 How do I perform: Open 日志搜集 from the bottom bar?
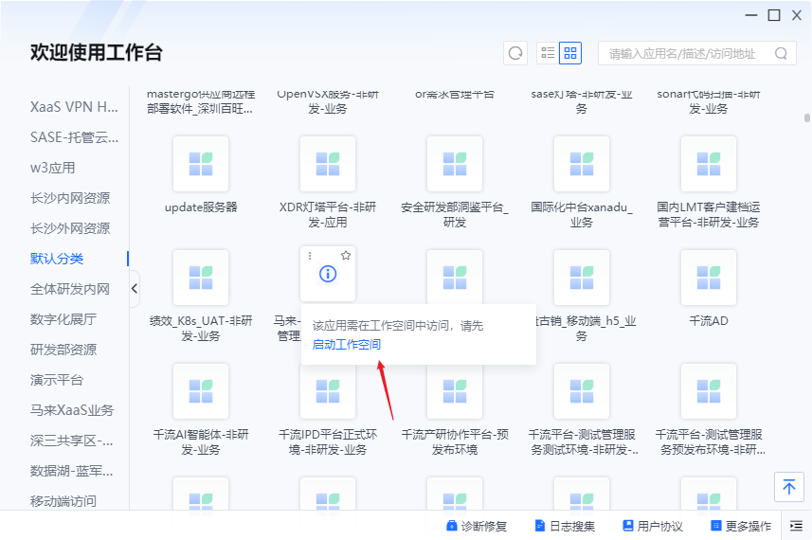(565, 526)
